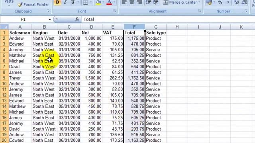Select VAT value 131.25
Viewport: 255px width, 143px height.
(113, 55)
